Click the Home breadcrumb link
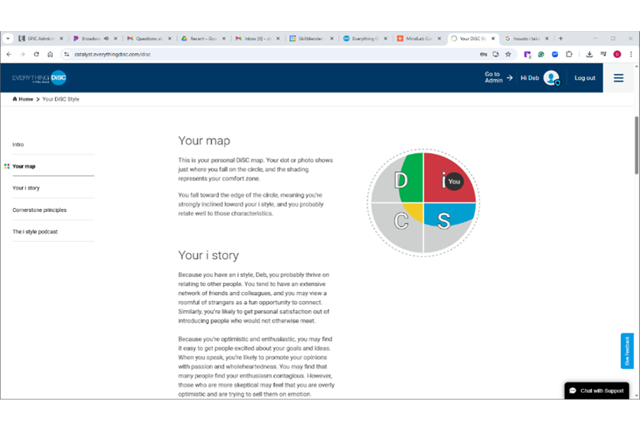The image size is (640, 425). tap(23, 99)
